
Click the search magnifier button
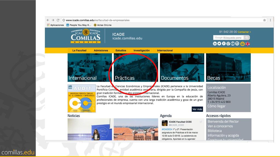[x=247, y=38]
